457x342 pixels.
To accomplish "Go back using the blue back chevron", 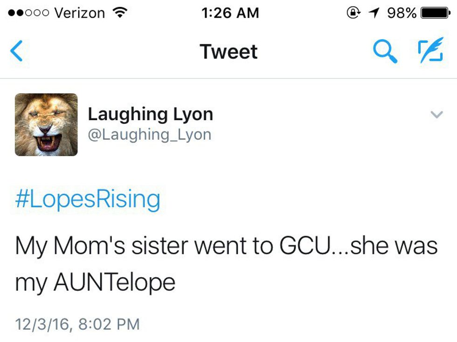I will click(16, 51).
